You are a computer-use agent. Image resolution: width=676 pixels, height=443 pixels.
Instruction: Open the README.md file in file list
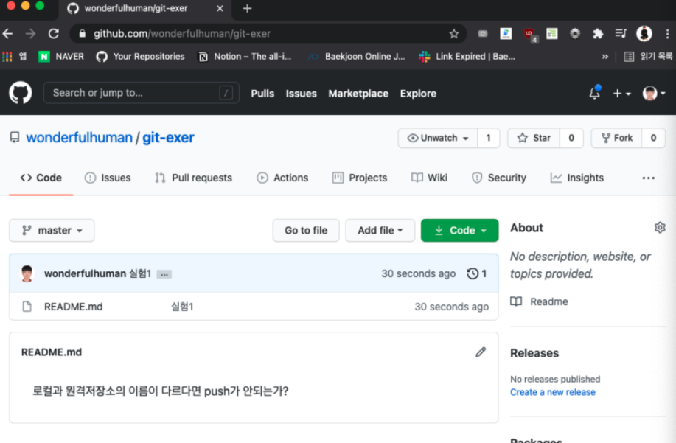[x=73, y=307]
